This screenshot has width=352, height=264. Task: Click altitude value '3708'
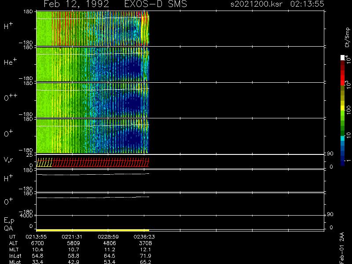[x=146, y=243]
